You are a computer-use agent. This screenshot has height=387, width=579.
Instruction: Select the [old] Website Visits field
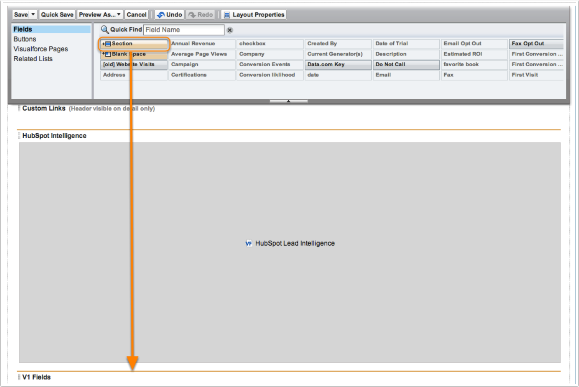pyautogui.click(x=134, y=65)
